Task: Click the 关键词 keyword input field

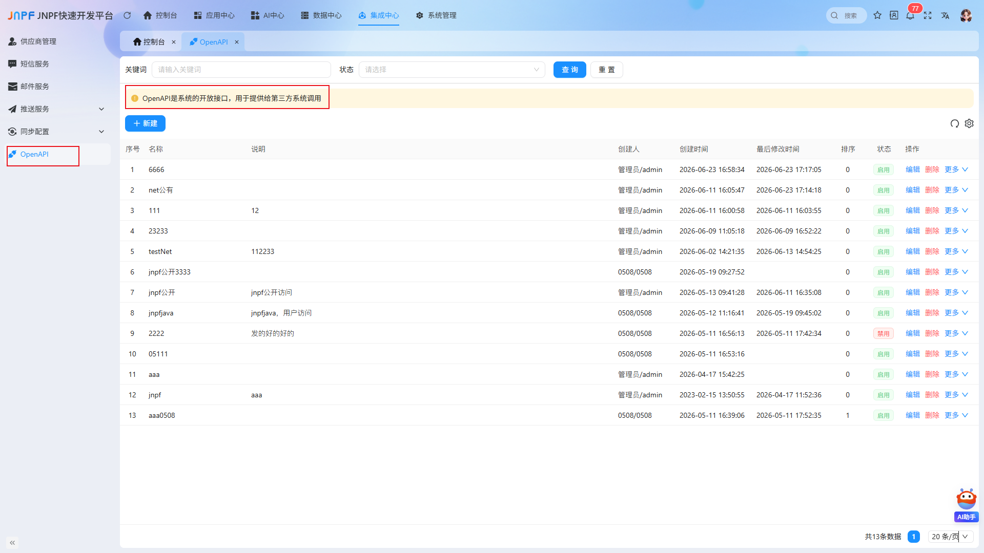Action: pyautogui.click(x=241, y=70)
